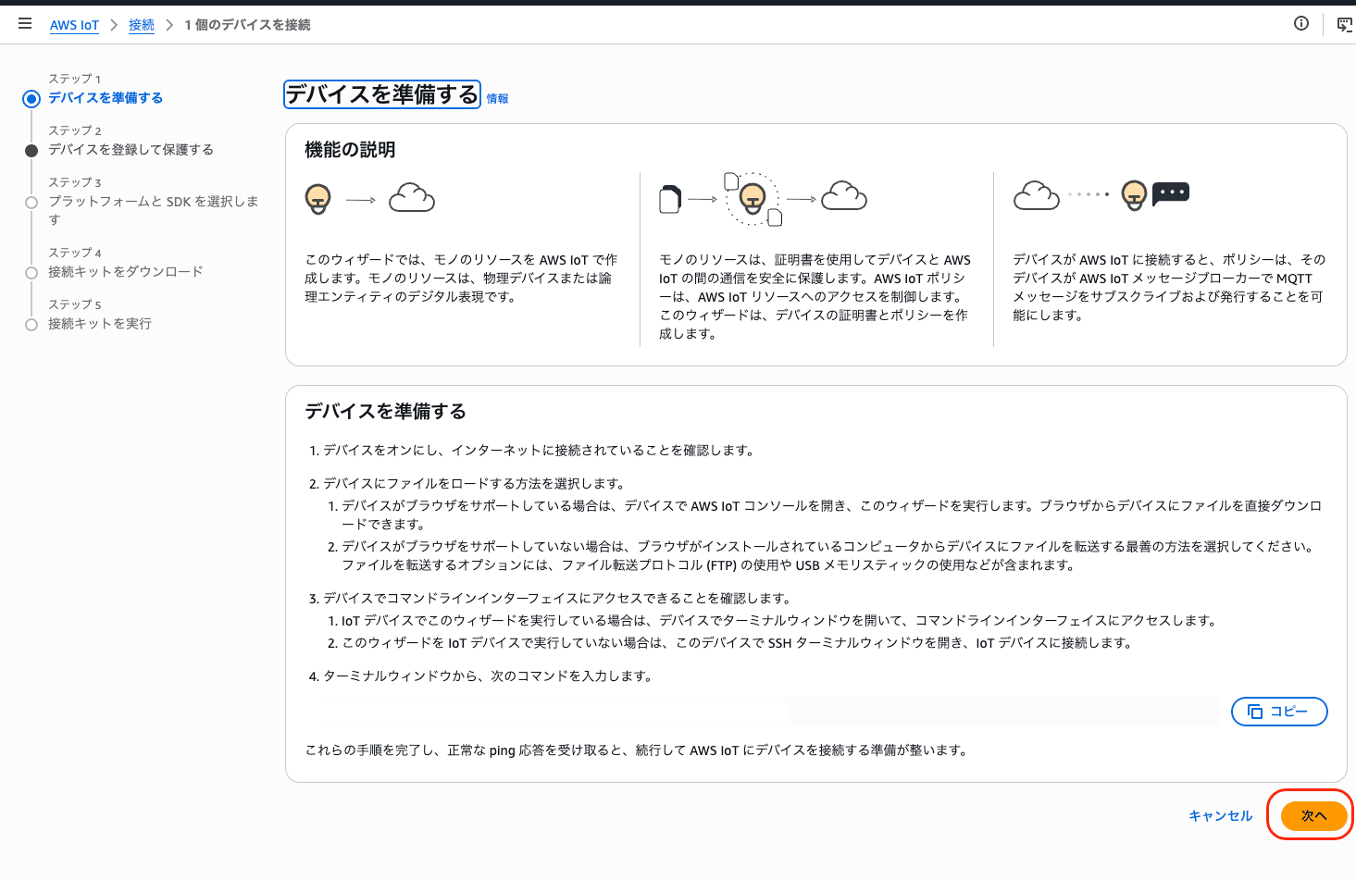Viewport: 1356px width, 880px height.
Task: Click the ステップ 1 label
Action: [x=75, y=79]
